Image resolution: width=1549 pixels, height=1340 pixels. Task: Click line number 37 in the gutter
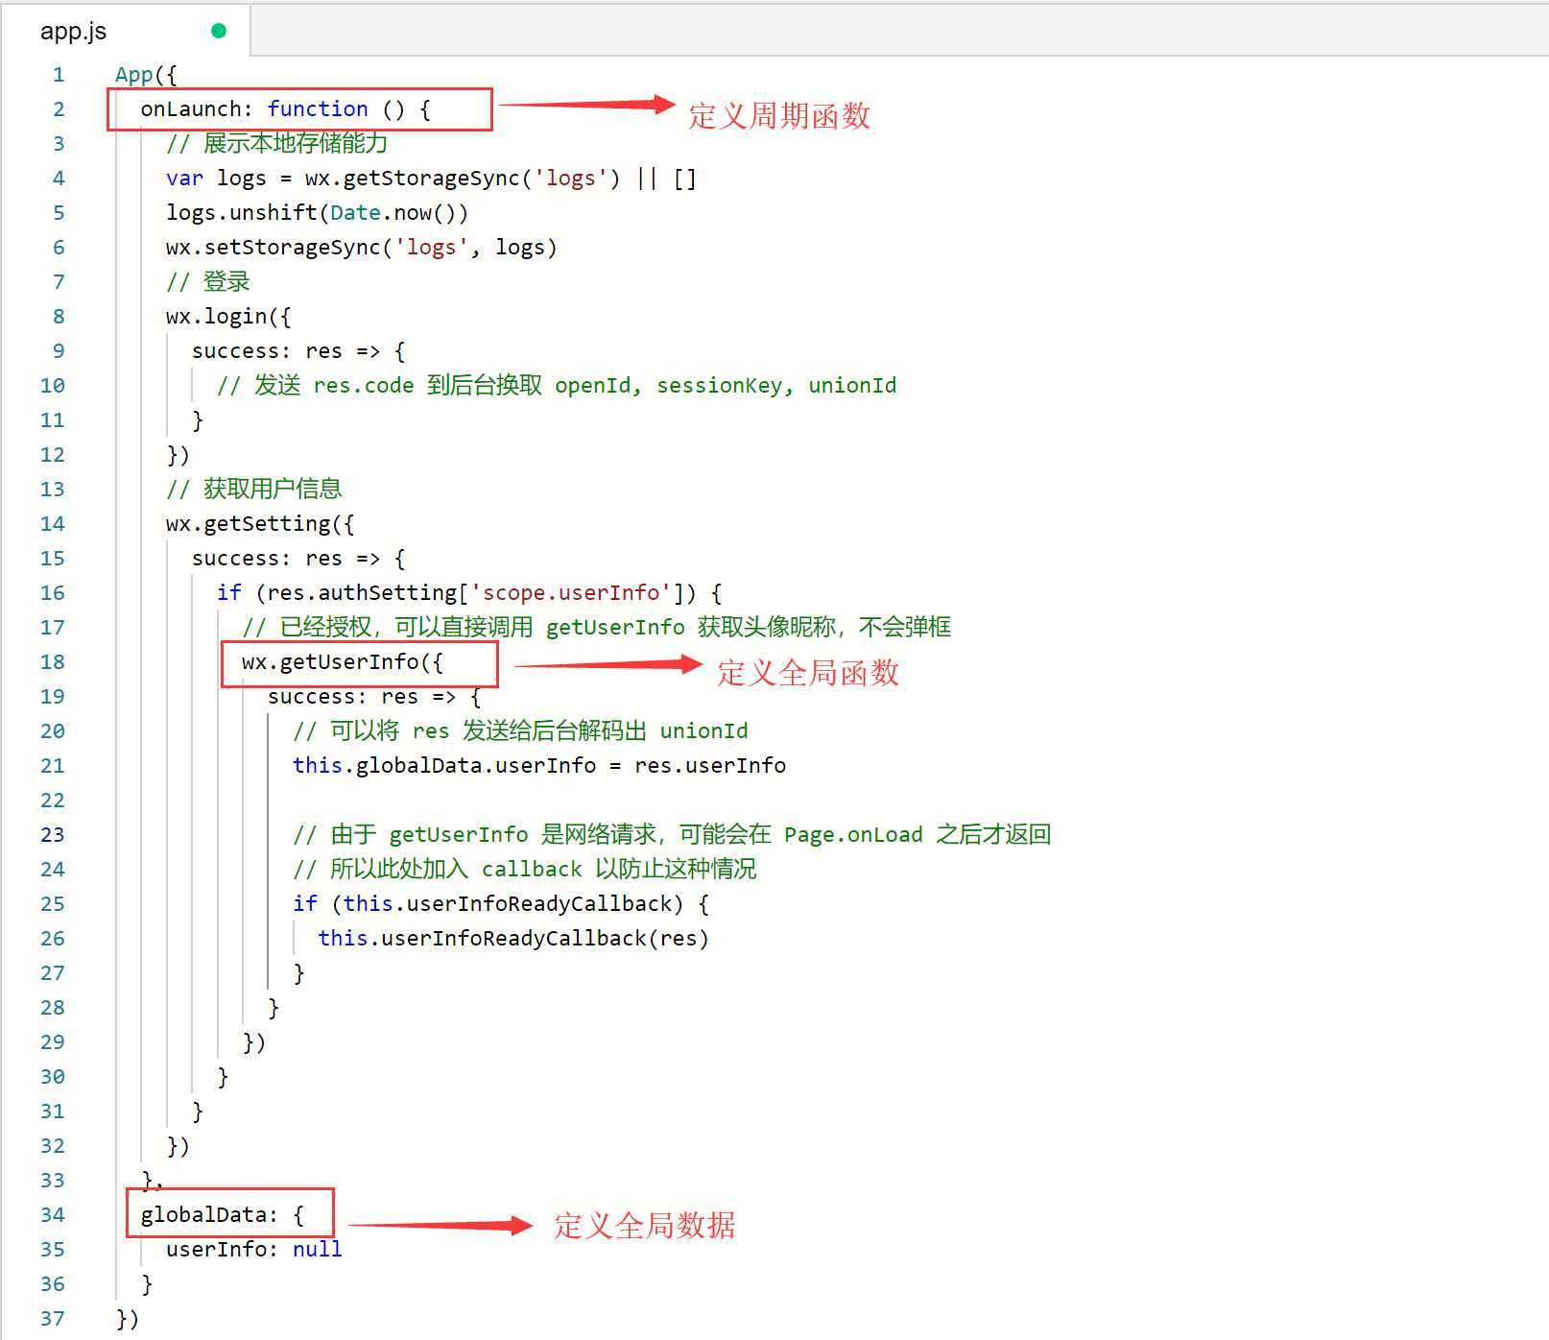[x=53, y=1319]
